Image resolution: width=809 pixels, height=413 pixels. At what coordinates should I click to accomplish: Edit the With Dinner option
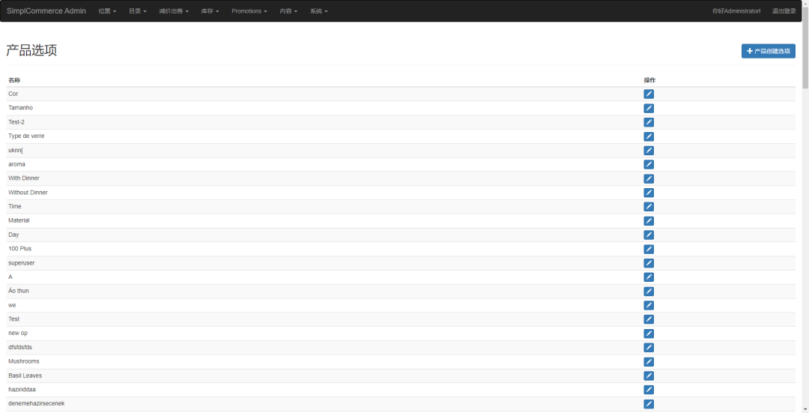[649, 178]
